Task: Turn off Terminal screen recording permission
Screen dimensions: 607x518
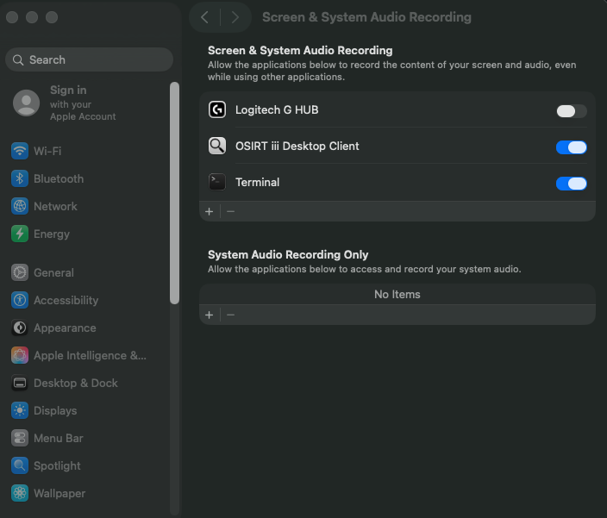Action: (571, 184)
